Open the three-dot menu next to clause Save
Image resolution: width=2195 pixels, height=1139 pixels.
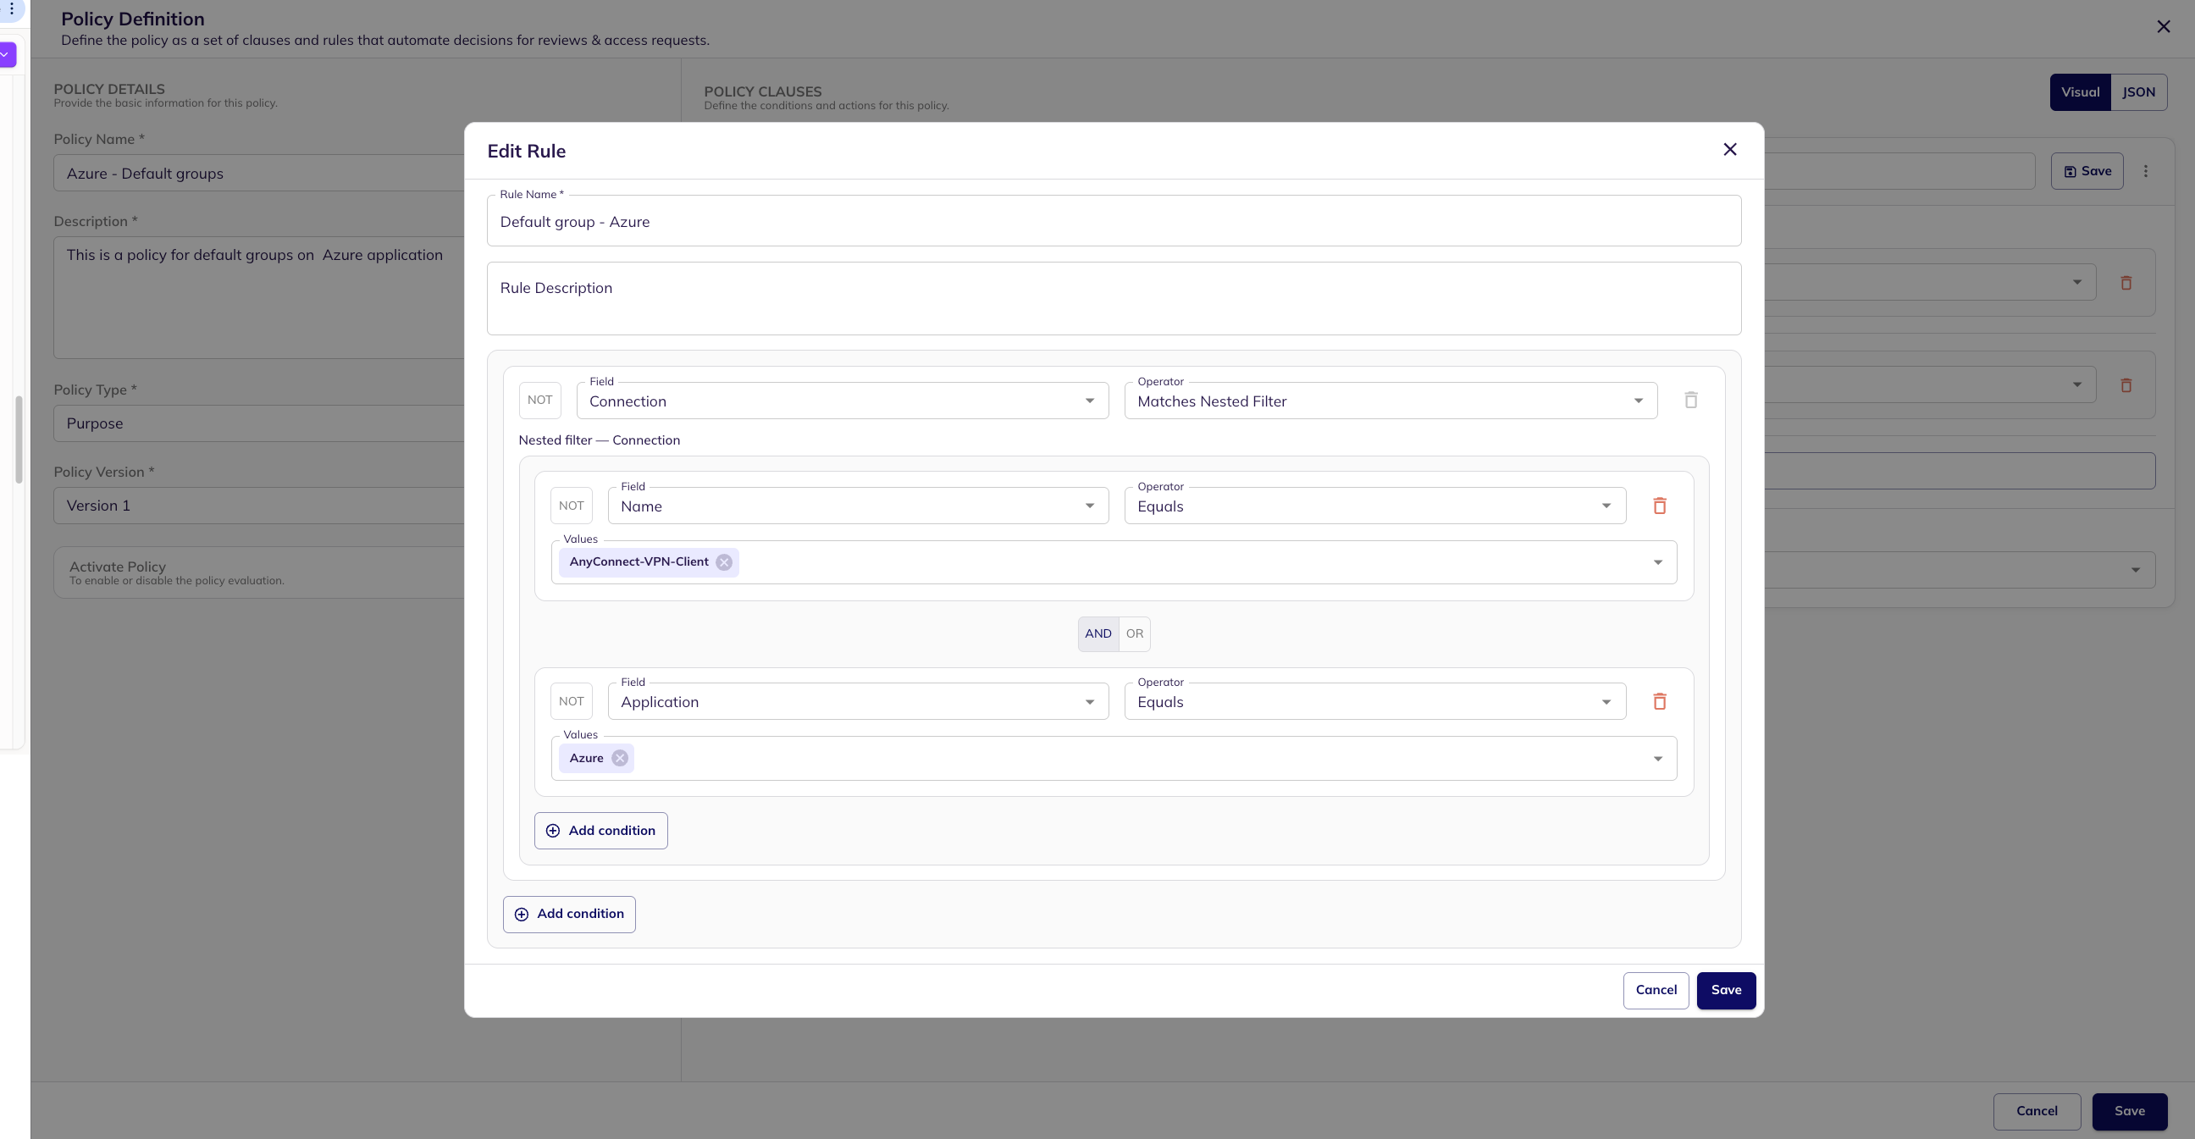(x=2146, y=171)
